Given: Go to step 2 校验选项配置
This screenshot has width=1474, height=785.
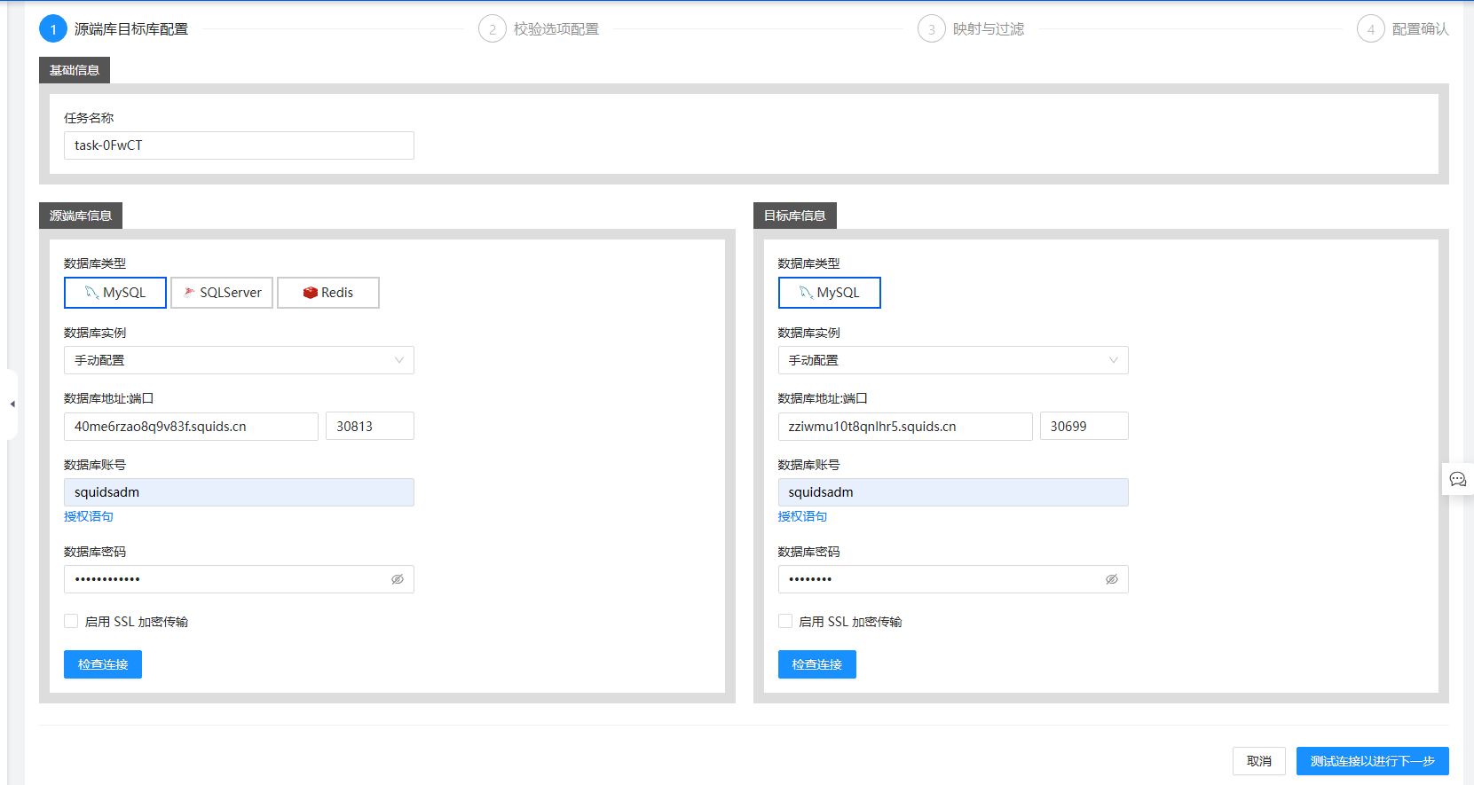Looking at the screenshot, I should [x=539, y=29].
